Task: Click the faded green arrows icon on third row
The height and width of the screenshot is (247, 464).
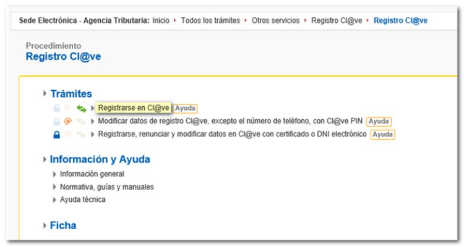Action: pos(81,135)
